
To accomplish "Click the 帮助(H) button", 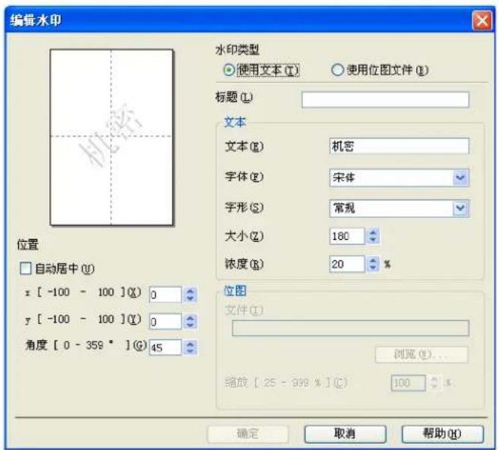I will pos(443,433).
